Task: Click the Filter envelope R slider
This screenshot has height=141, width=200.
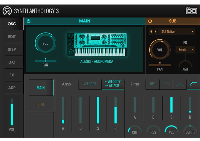Action: point(190,105)
